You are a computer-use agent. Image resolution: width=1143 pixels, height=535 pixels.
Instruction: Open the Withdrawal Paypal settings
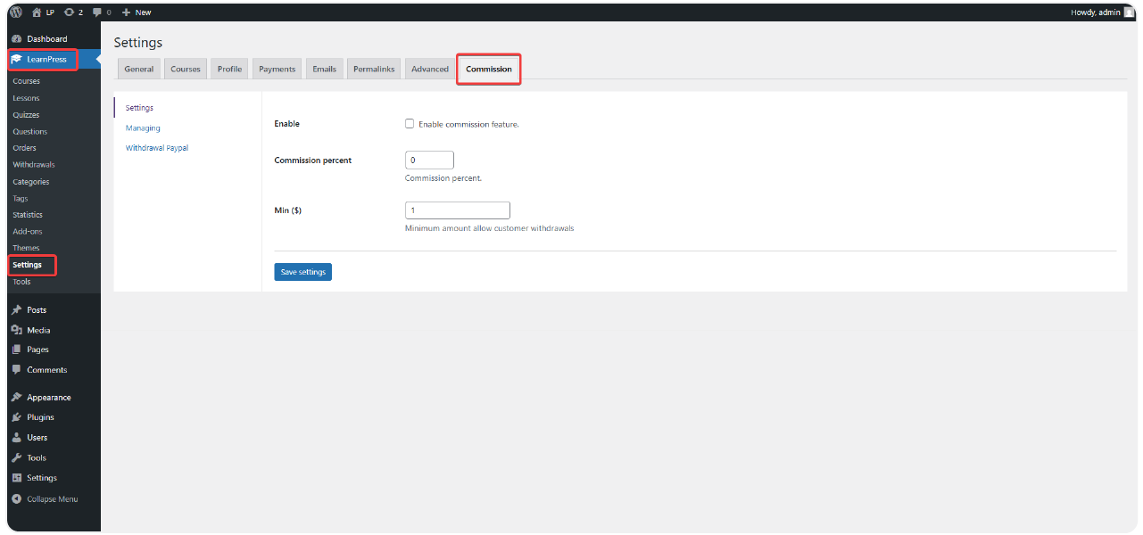click(157, 147)
